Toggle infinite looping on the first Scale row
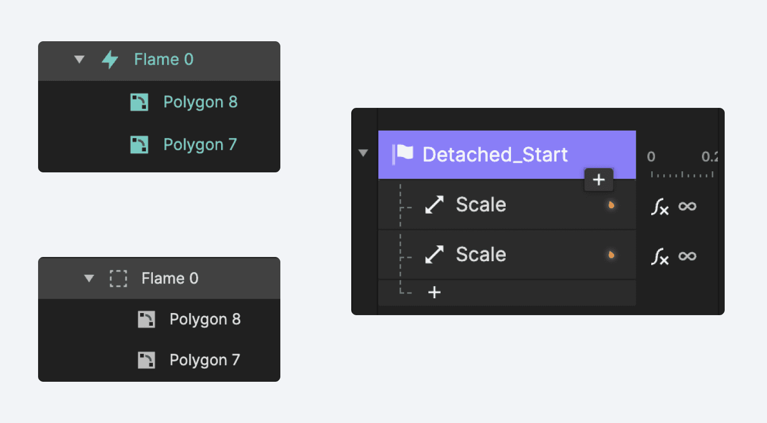 687,207
